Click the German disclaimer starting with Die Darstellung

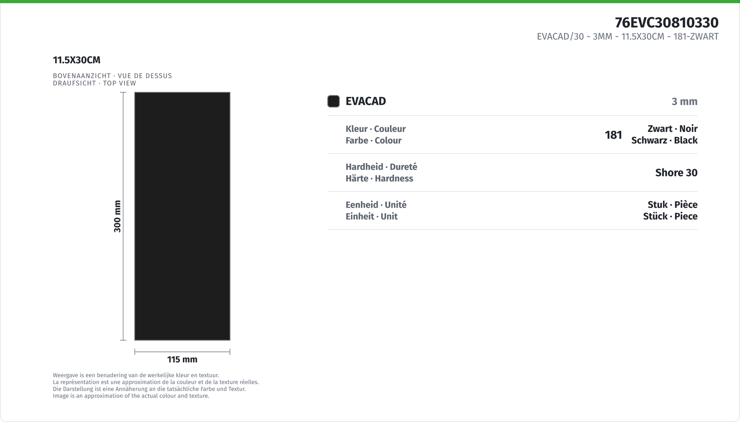[x=149, y=389]
